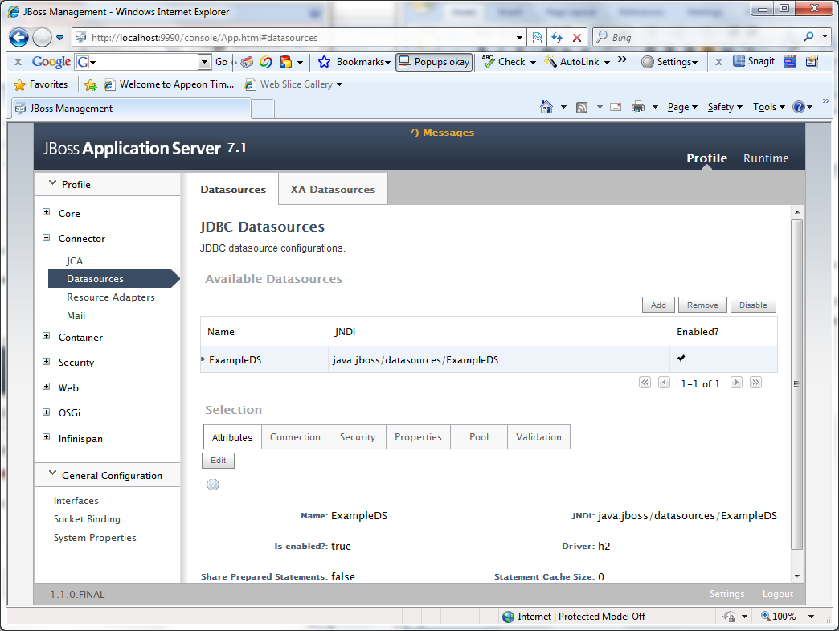839x631 pixels.
Task: Click the Home icon in command bar
Action: [x=546, y=107]
